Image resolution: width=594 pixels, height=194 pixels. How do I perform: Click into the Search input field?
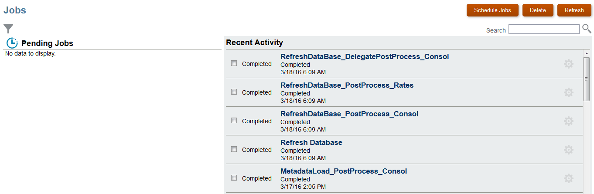point(544,30)
